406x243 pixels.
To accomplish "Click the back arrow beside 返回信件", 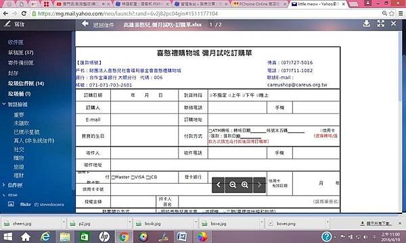I will [x=85, y=24].
